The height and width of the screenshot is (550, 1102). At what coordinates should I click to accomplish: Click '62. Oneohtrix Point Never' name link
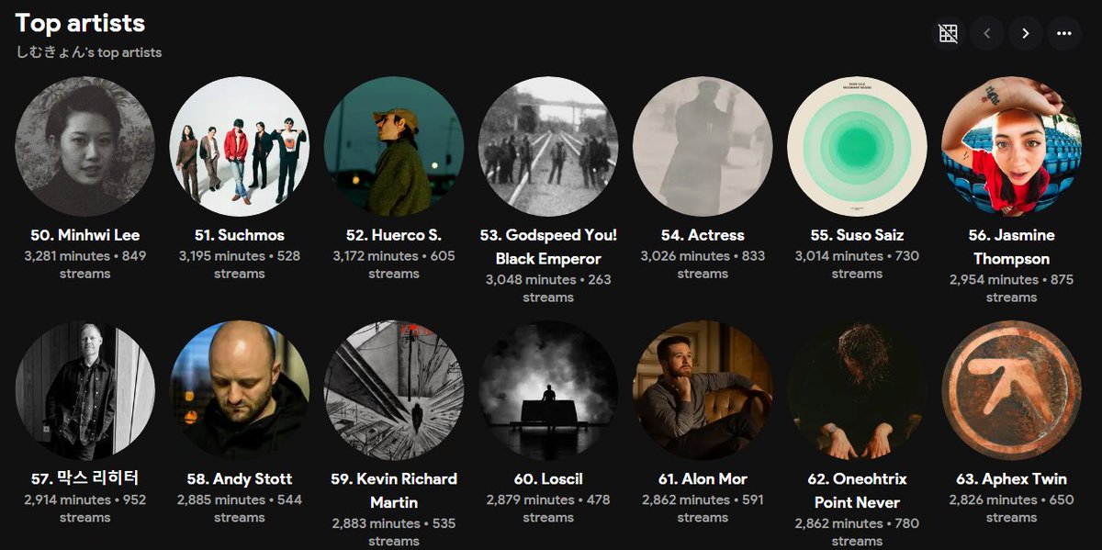click(x=857, y=490)
